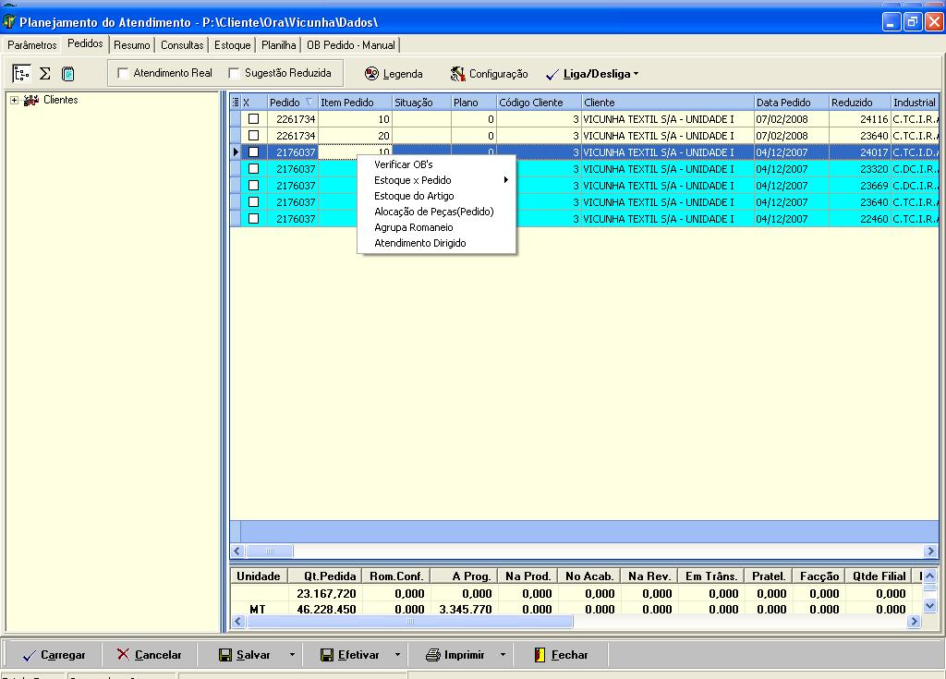Click the Carregar button
Screen dimensions: 946x679
point(54,655)
